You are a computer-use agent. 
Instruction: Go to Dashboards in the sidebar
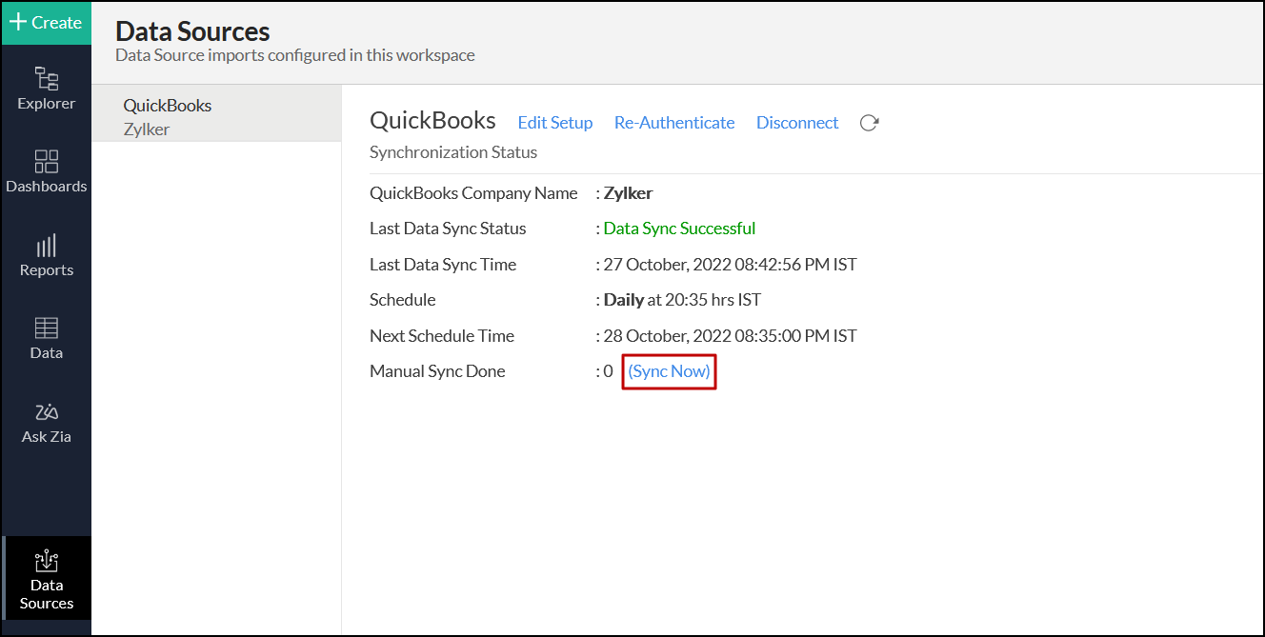click(46, 171)
